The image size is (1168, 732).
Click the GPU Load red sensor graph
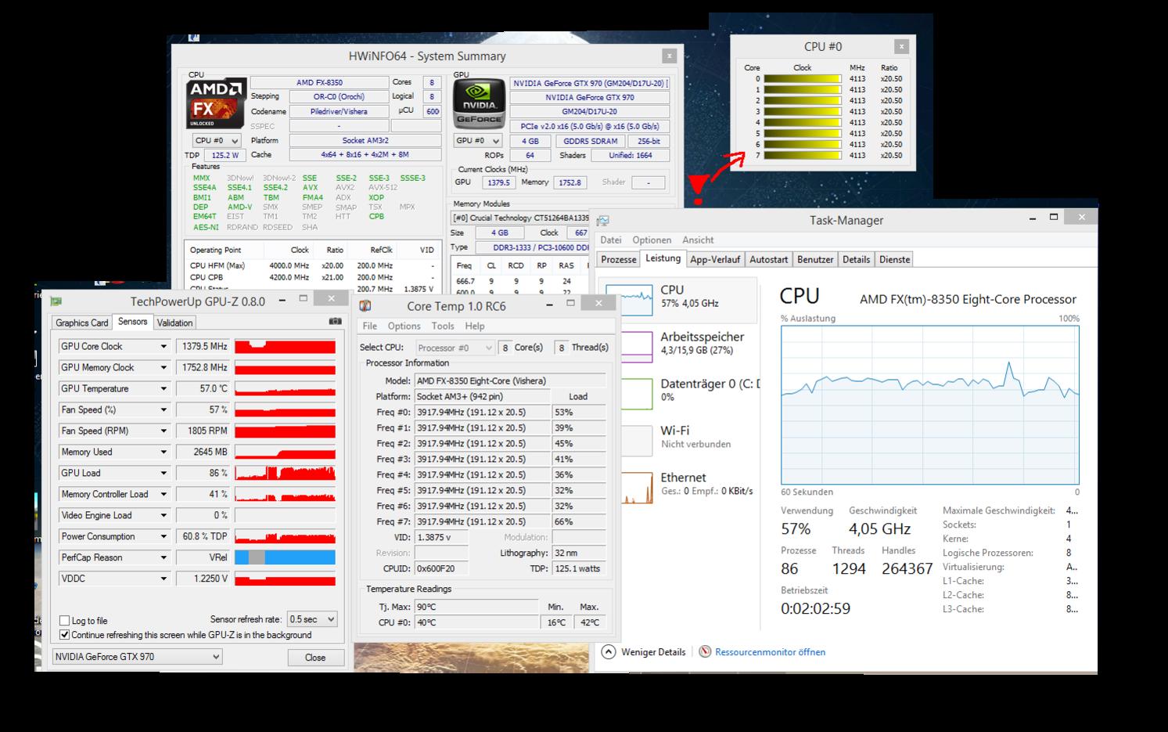[x=285, y=474]
